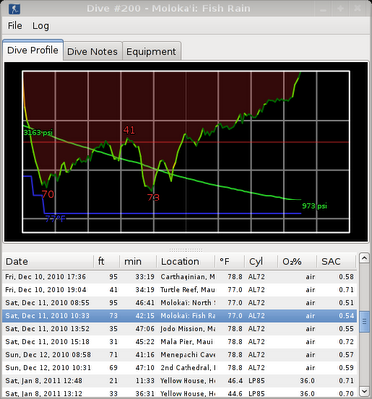372x399 pixels.
Task: Switch to the Equipment tab
Action: coord(151,52)
